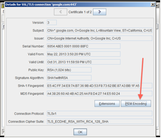
Task: Click the 'Serial Number:' label
Action: click(x=33, y=46)
